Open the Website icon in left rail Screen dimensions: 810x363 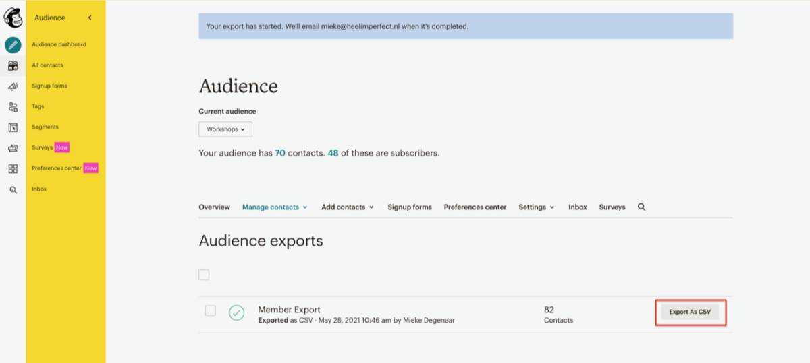pyautogui.click(x=13, y=127)
